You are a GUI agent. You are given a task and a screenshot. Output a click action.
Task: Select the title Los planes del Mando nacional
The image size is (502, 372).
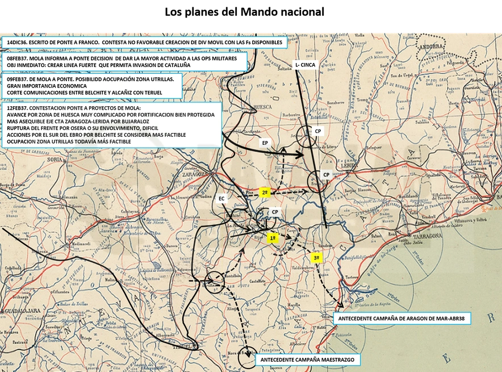[x=244, y=12]
